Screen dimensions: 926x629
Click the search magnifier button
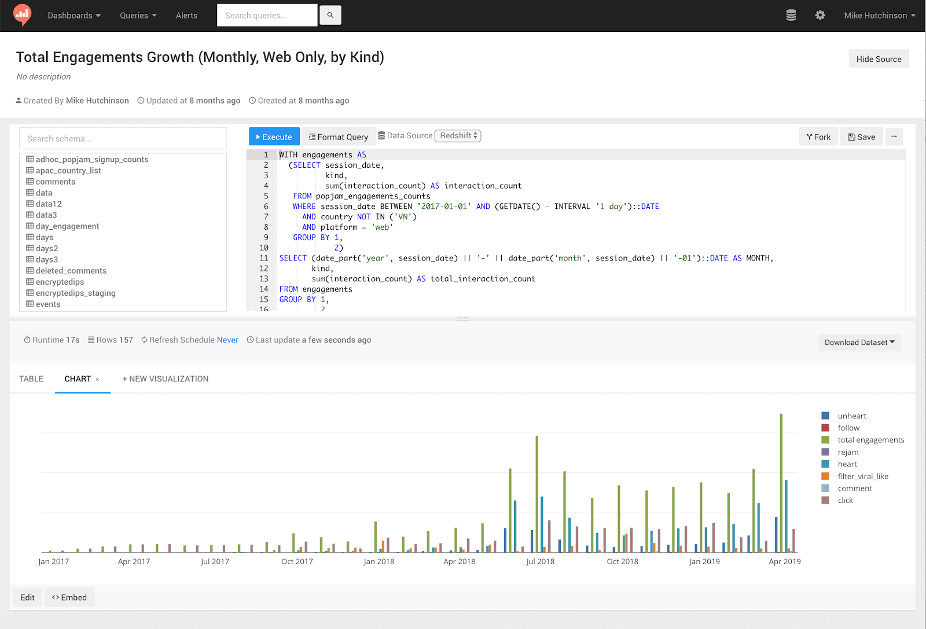coord(330,16)
